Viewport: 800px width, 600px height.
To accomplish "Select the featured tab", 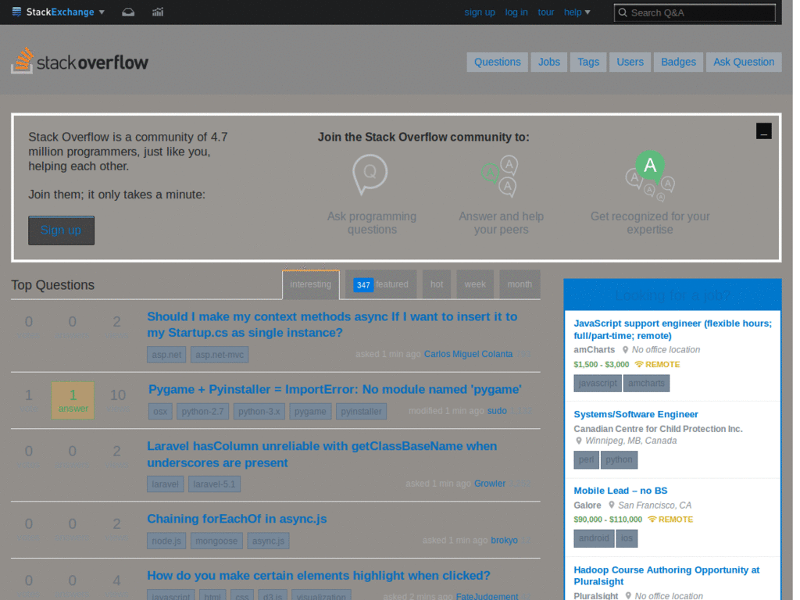I will tap(380, 284).
